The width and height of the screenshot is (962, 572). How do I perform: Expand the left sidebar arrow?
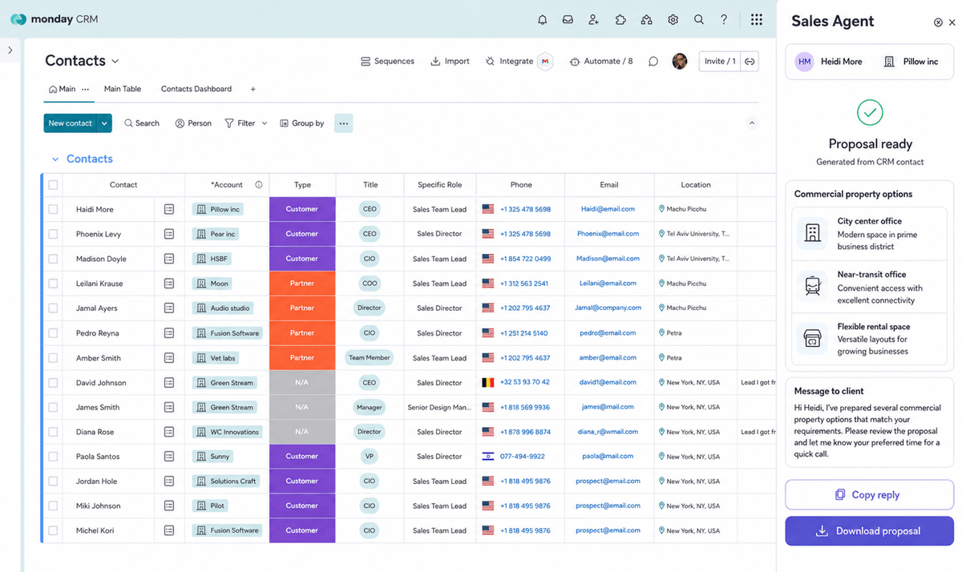[x=10, y=50]
